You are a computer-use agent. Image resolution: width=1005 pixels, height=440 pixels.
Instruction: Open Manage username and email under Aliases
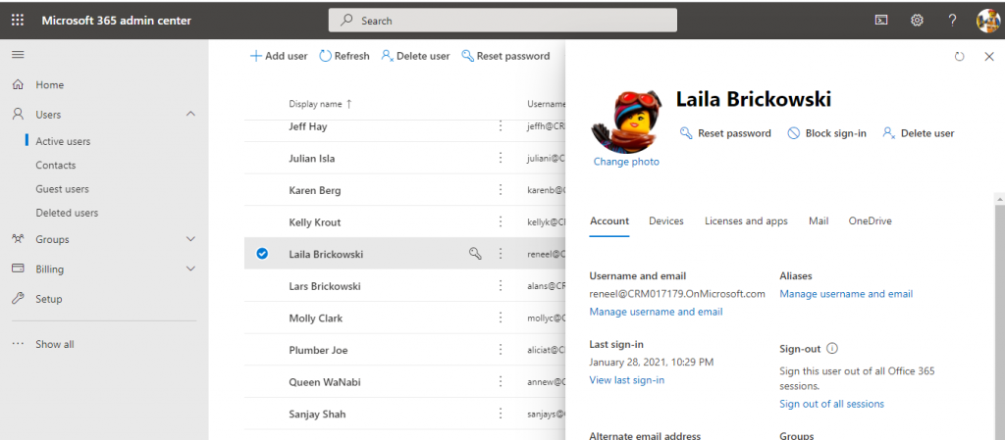[846, 294]
